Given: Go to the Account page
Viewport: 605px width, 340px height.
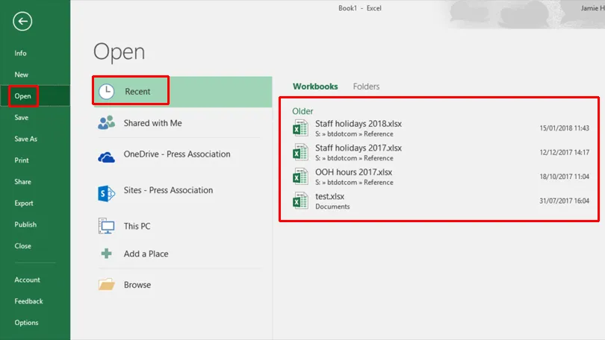Looking at the screenshot, I should click(27, 280).
